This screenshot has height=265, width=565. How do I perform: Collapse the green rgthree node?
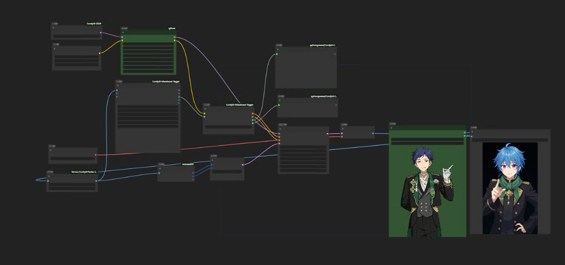pyautogui.click(x=123, y=32)
